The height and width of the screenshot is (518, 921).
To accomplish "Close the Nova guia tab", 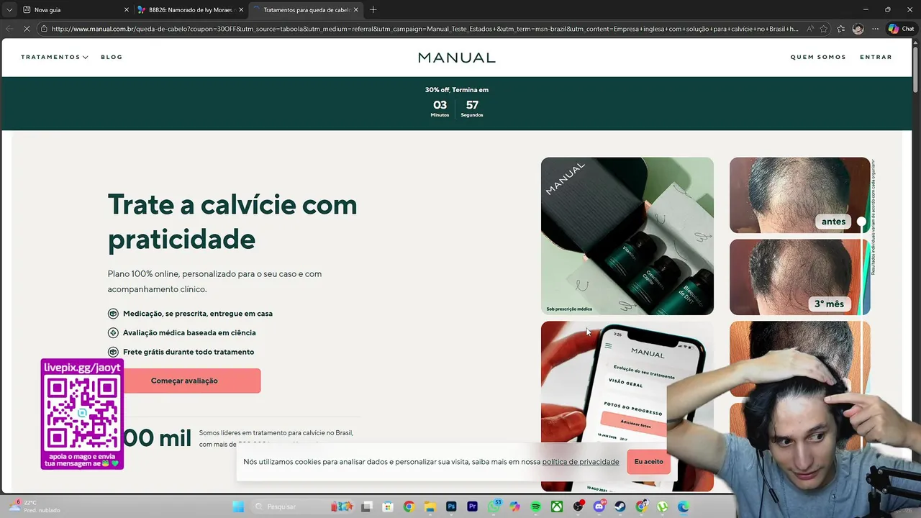I will click(127, 10).
